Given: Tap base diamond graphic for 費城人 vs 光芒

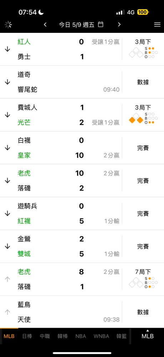Looking at the screenshot, I should (136, 118).
